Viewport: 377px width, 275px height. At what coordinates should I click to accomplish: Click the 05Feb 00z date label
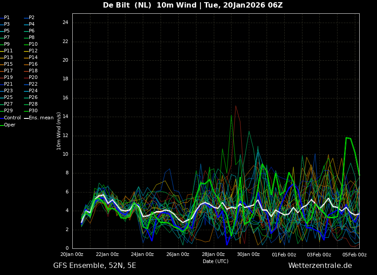[x=355, y=255]
